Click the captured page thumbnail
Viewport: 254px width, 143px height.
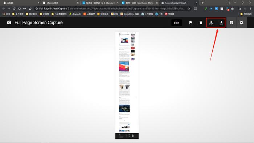click(127, 85)
